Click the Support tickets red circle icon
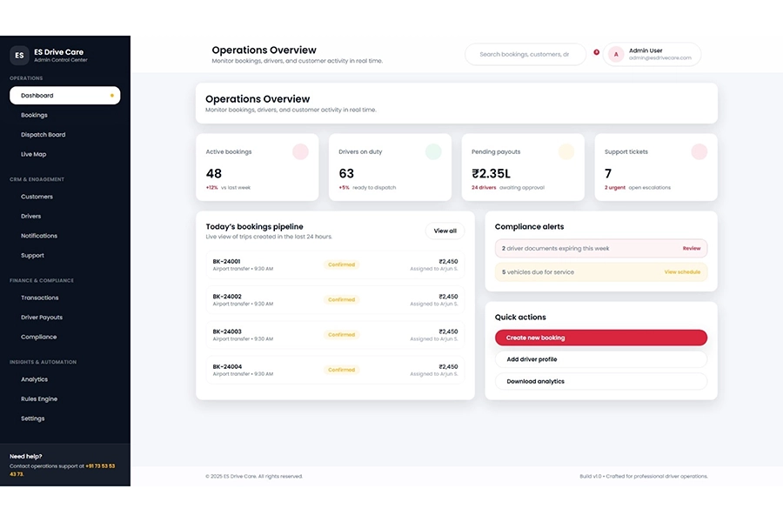 coord(699,151)
